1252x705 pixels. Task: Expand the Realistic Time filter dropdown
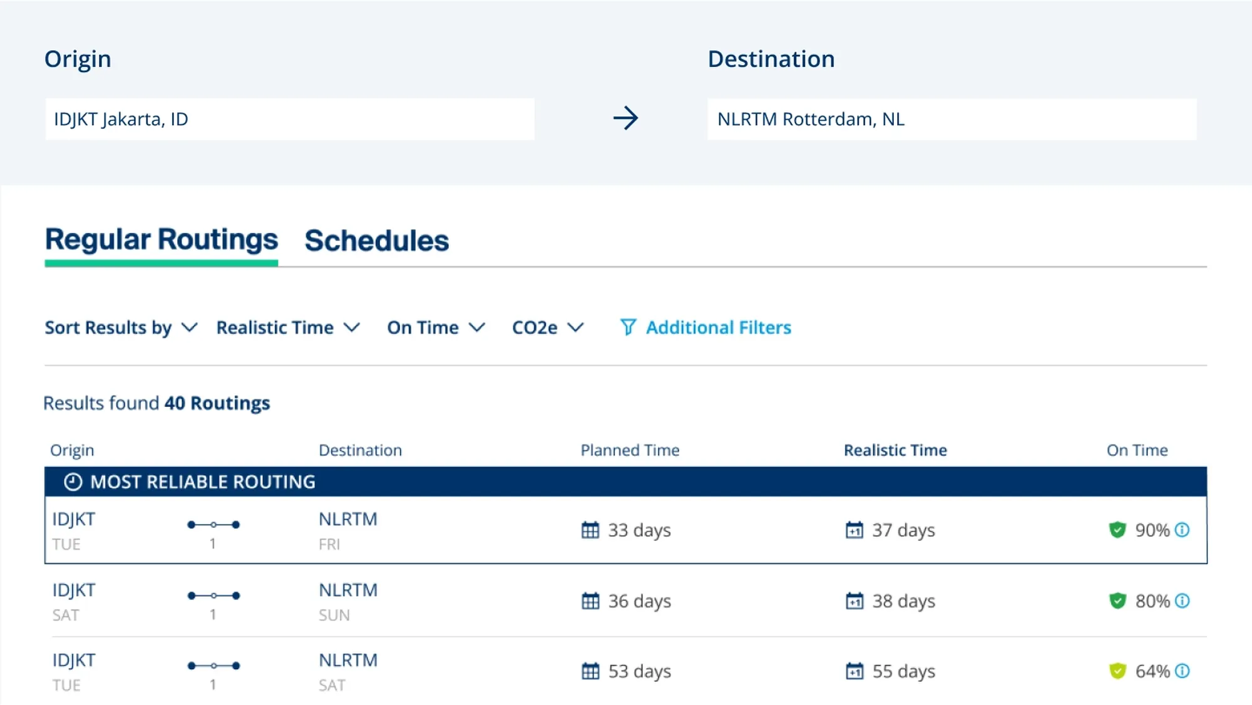coord(288,327)
